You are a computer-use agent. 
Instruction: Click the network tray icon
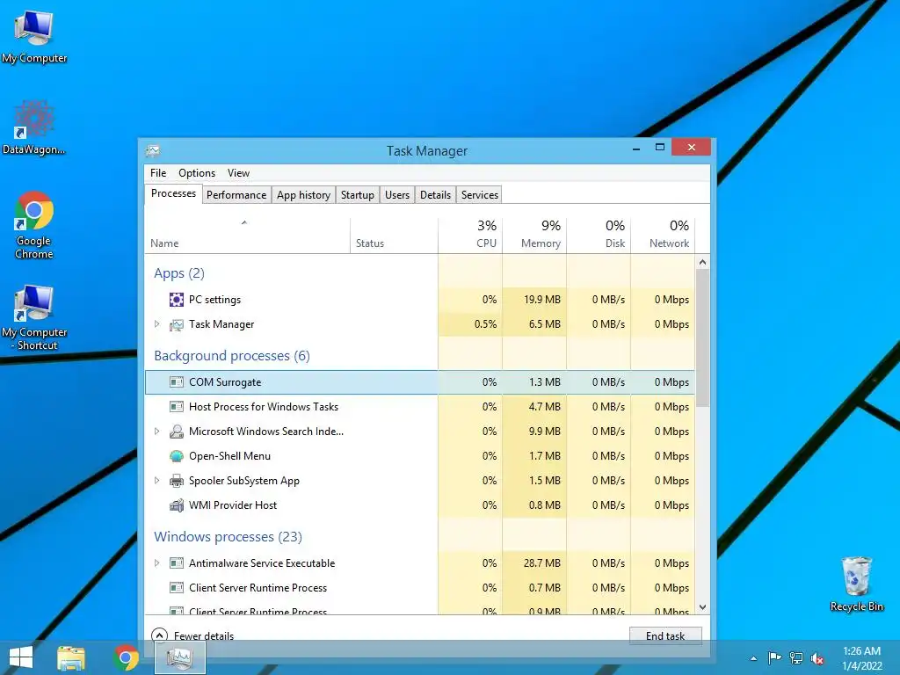coord(796,658)
